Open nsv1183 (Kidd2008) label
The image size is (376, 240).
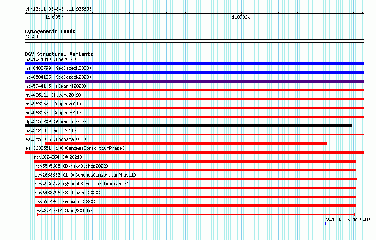click(x=347, y=219)
